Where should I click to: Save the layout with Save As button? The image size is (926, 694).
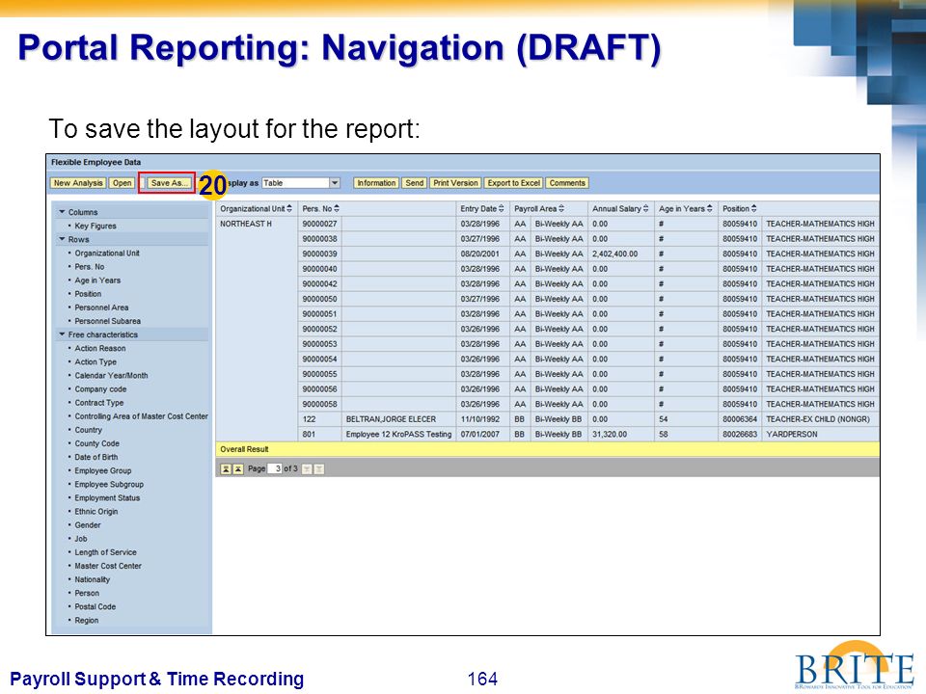tap(168, 183)
